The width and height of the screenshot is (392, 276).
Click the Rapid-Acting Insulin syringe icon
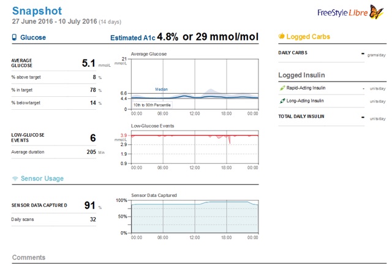point(282,88)
